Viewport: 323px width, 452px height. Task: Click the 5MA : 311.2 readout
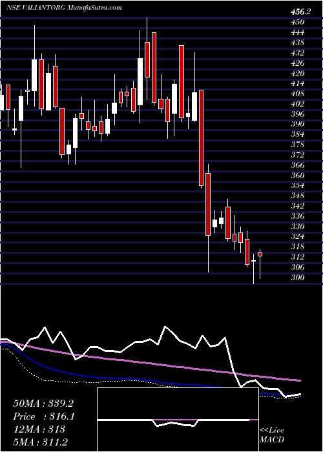[41, 442]
